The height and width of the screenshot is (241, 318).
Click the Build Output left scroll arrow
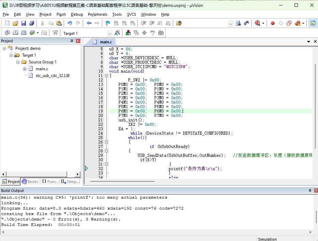pyautogui.click(x=3, y=232)
